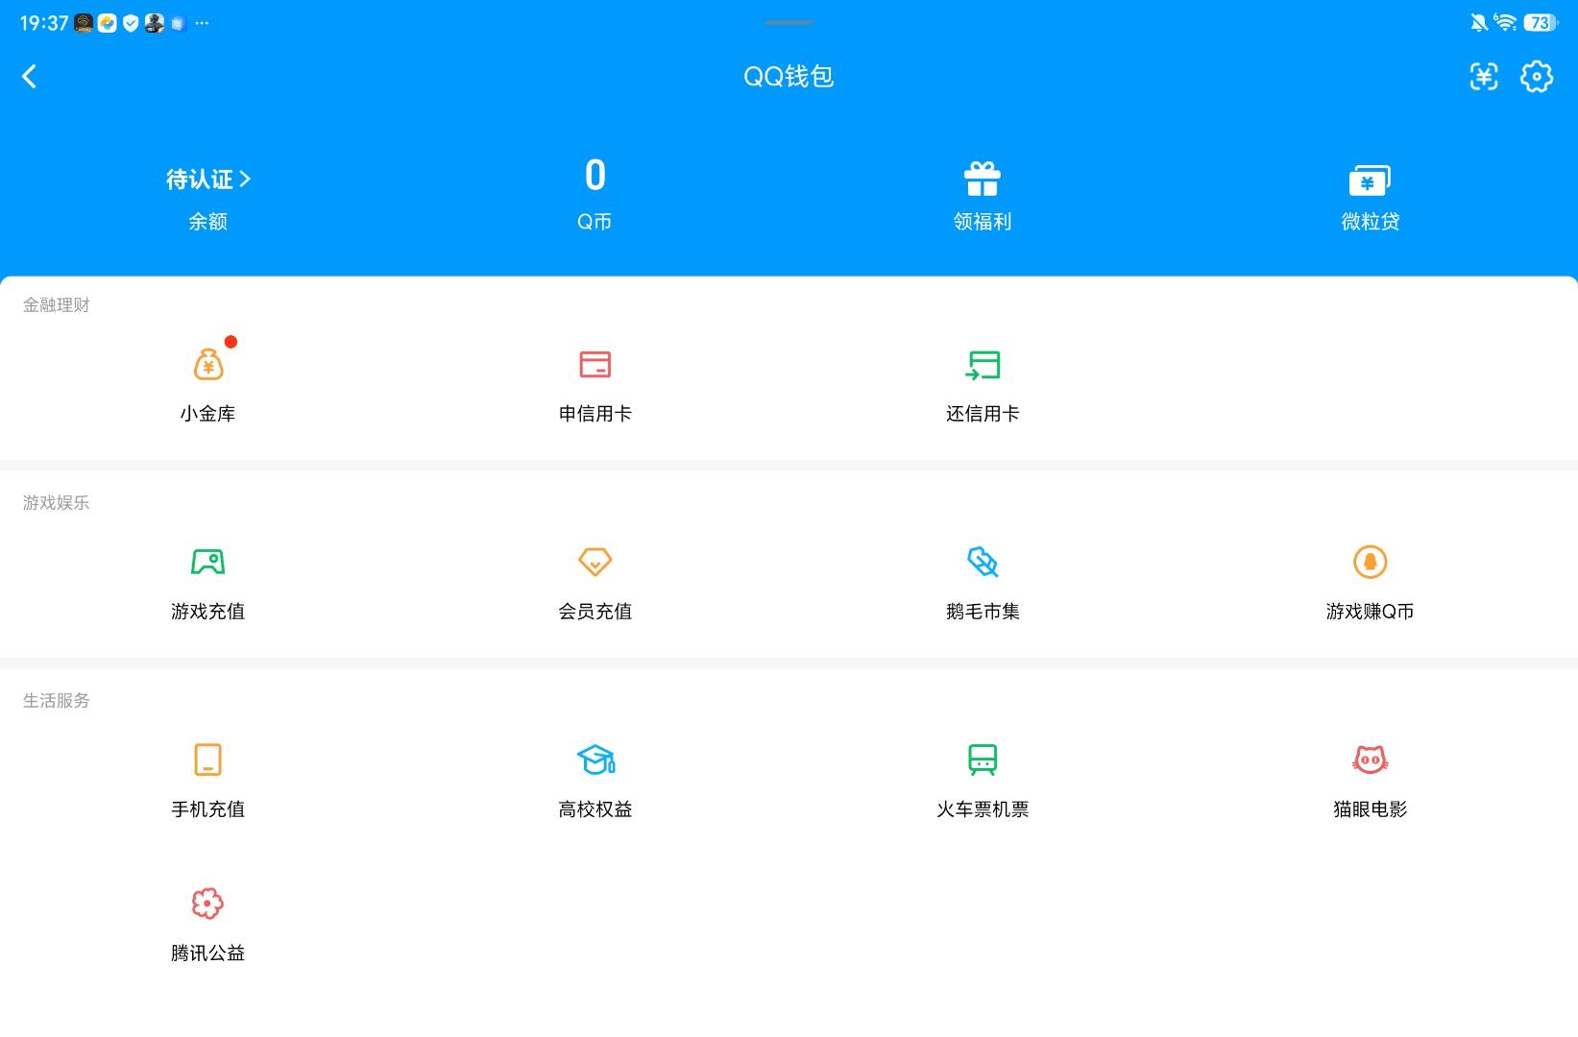Open the 高校权益 graduation cap icon

click(x=595, y=760)
